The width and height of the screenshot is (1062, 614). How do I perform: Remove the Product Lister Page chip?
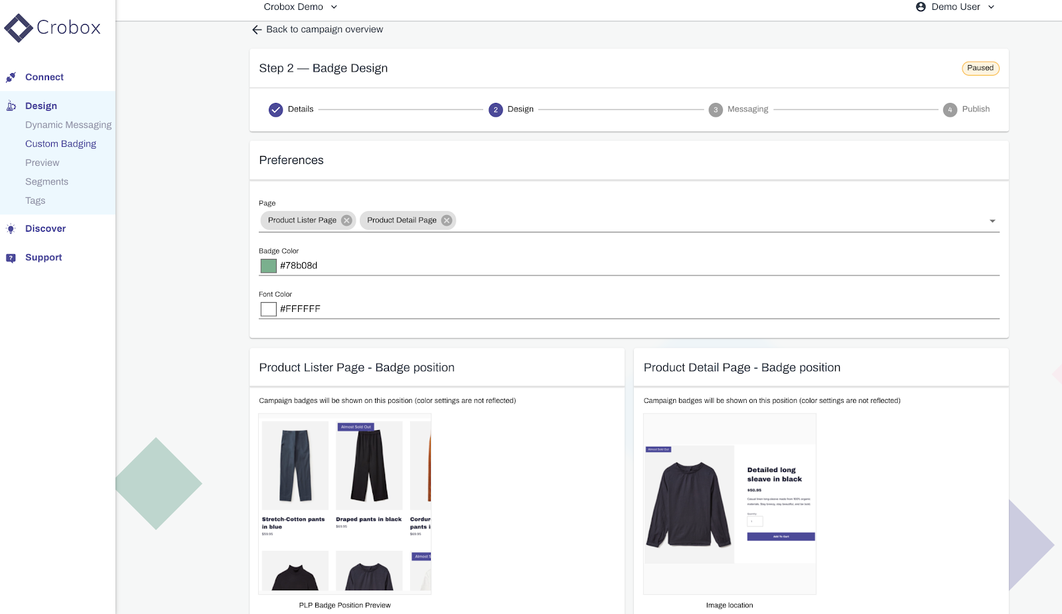coord(346,220)
